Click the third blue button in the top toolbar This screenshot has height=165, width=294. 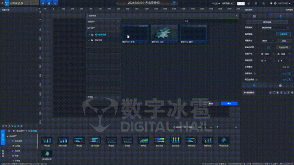click(55, 3)
